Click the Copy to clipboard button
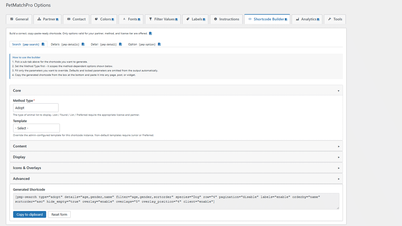Image resolution: width=402 pixels, height=226 pixels. (30, 214)
